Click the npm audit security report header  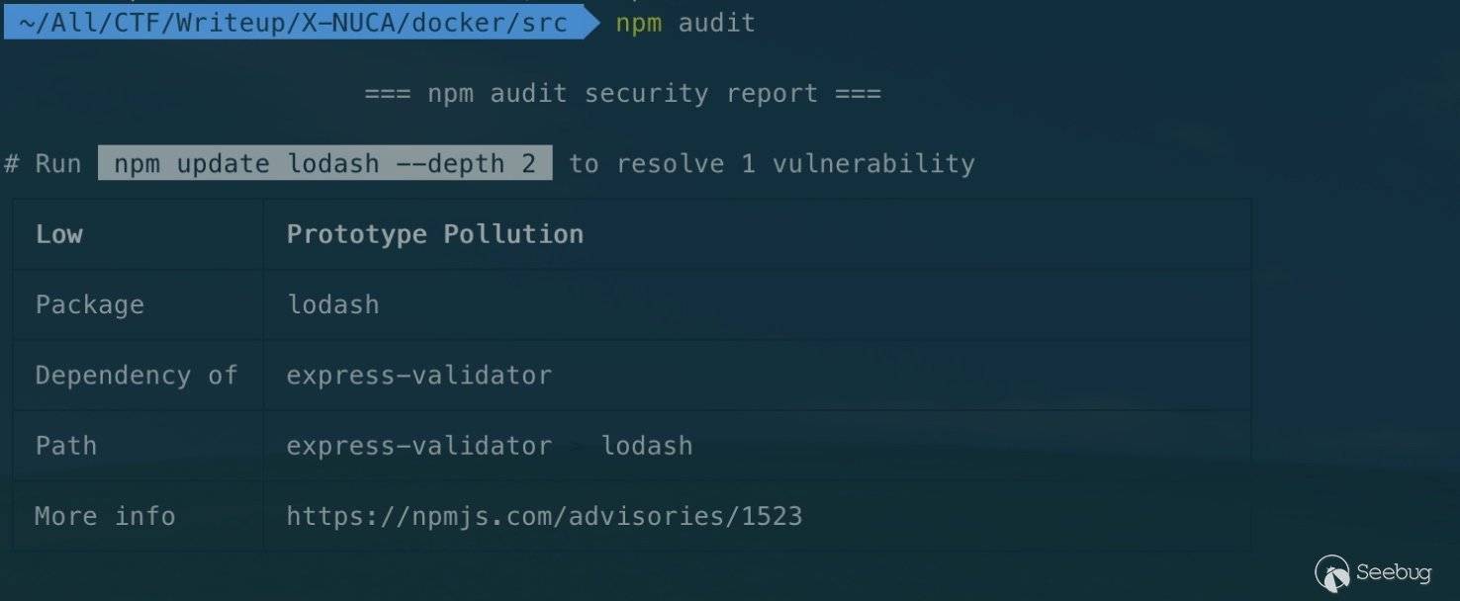[622, 94]
